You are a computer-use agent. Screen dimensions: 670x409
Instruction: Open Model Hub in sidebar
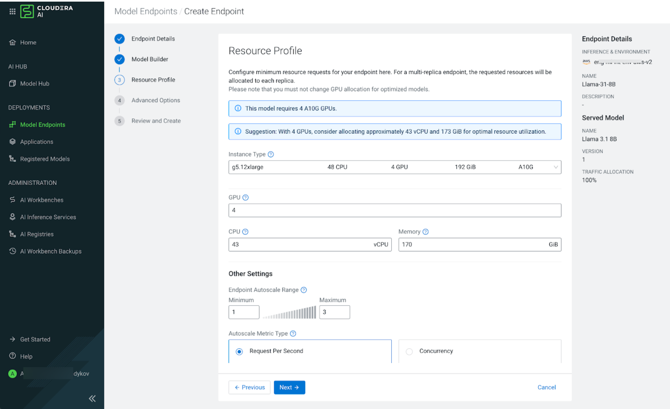(35, 84)
